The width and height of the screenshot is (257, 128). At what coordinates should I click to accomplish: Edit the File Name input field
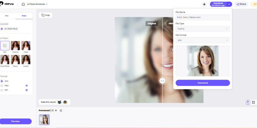click(x=203, y=17)
